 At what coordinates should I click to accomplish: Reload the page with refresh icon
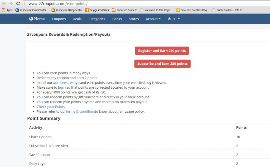[18, 3]
